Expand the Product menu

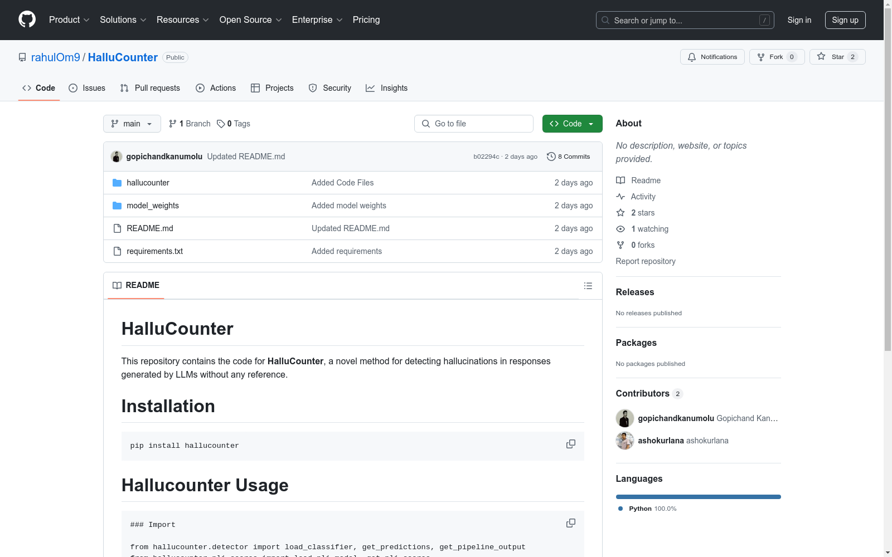[x=69, y=20]
